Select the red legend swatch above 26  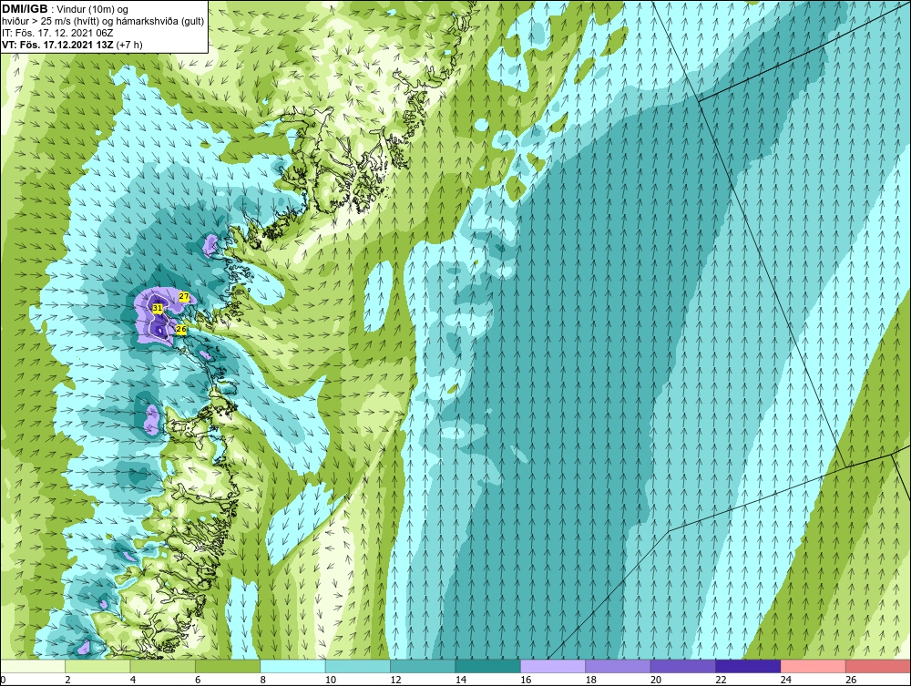tap(878, 666)
